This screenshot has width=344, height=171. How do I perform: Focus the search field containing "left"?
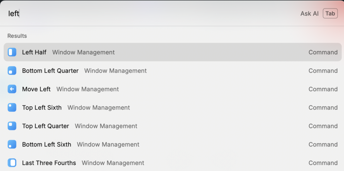(x=134, y=13)
